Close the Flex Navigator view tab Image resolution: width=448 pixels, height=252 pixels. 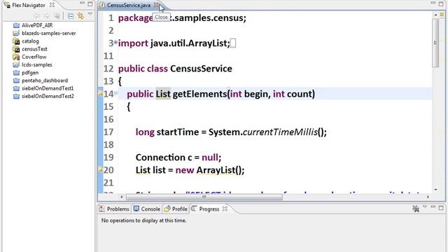(x=52, y=5)
